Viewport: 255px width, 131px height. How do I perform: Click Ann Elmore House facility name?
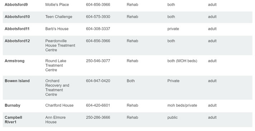(56, 120)
